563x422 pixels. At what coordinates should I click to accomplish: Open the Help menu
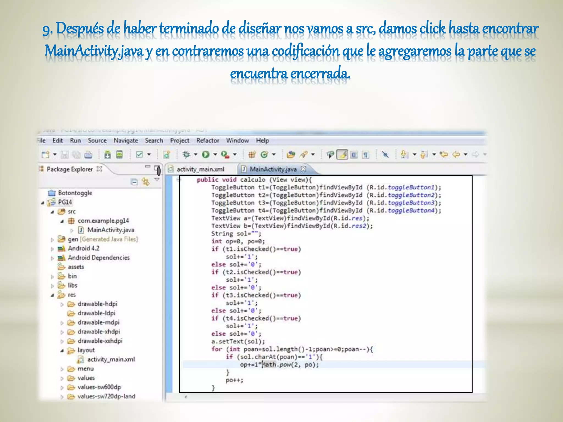click(x=263, y=141)
